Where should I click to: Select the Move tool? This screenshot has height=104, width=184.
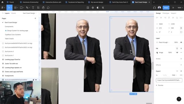click(9, 8)
